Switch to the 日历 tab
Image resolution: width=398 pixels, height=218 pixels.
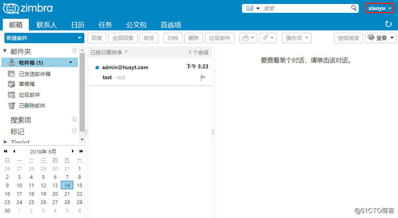tap(78, 25)
